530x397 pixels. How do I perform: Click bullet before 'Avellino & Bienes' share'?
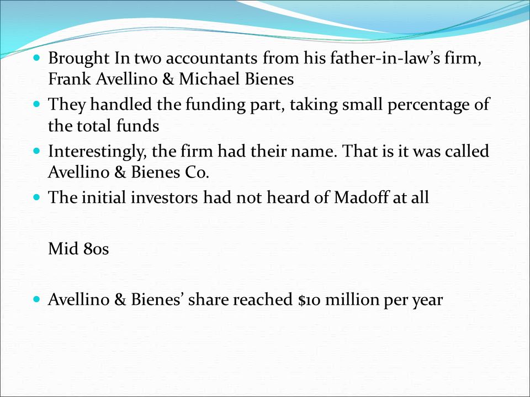pyautogui.click(x=37, y=299)
